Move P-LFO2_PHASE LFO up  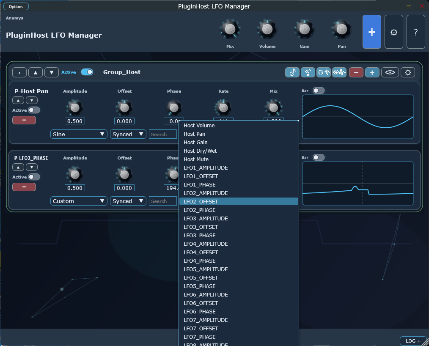coord(18,167)
